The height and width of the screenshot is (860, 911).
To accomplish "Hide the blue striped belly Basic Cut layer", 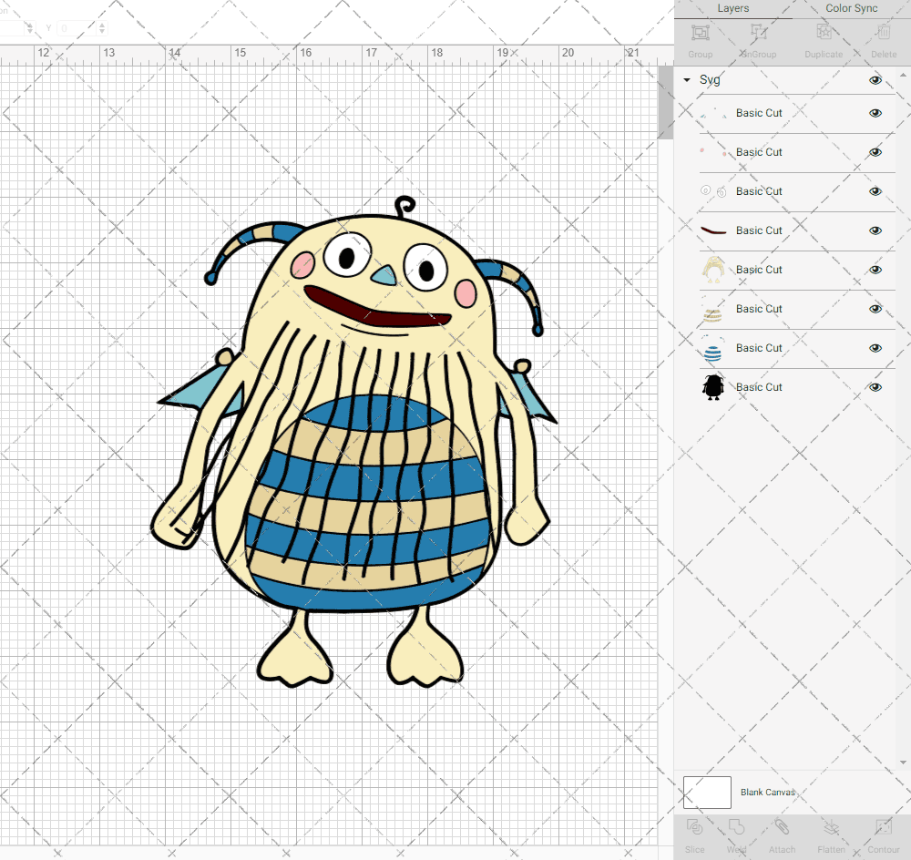I will (x=875, y=348).
